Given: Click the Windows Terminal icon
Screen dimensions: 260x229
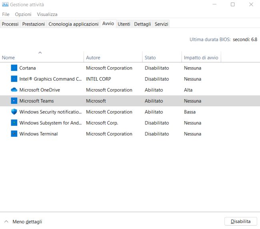Looking at the screenshot, I should pyautogui.click(x=14, y=134).
